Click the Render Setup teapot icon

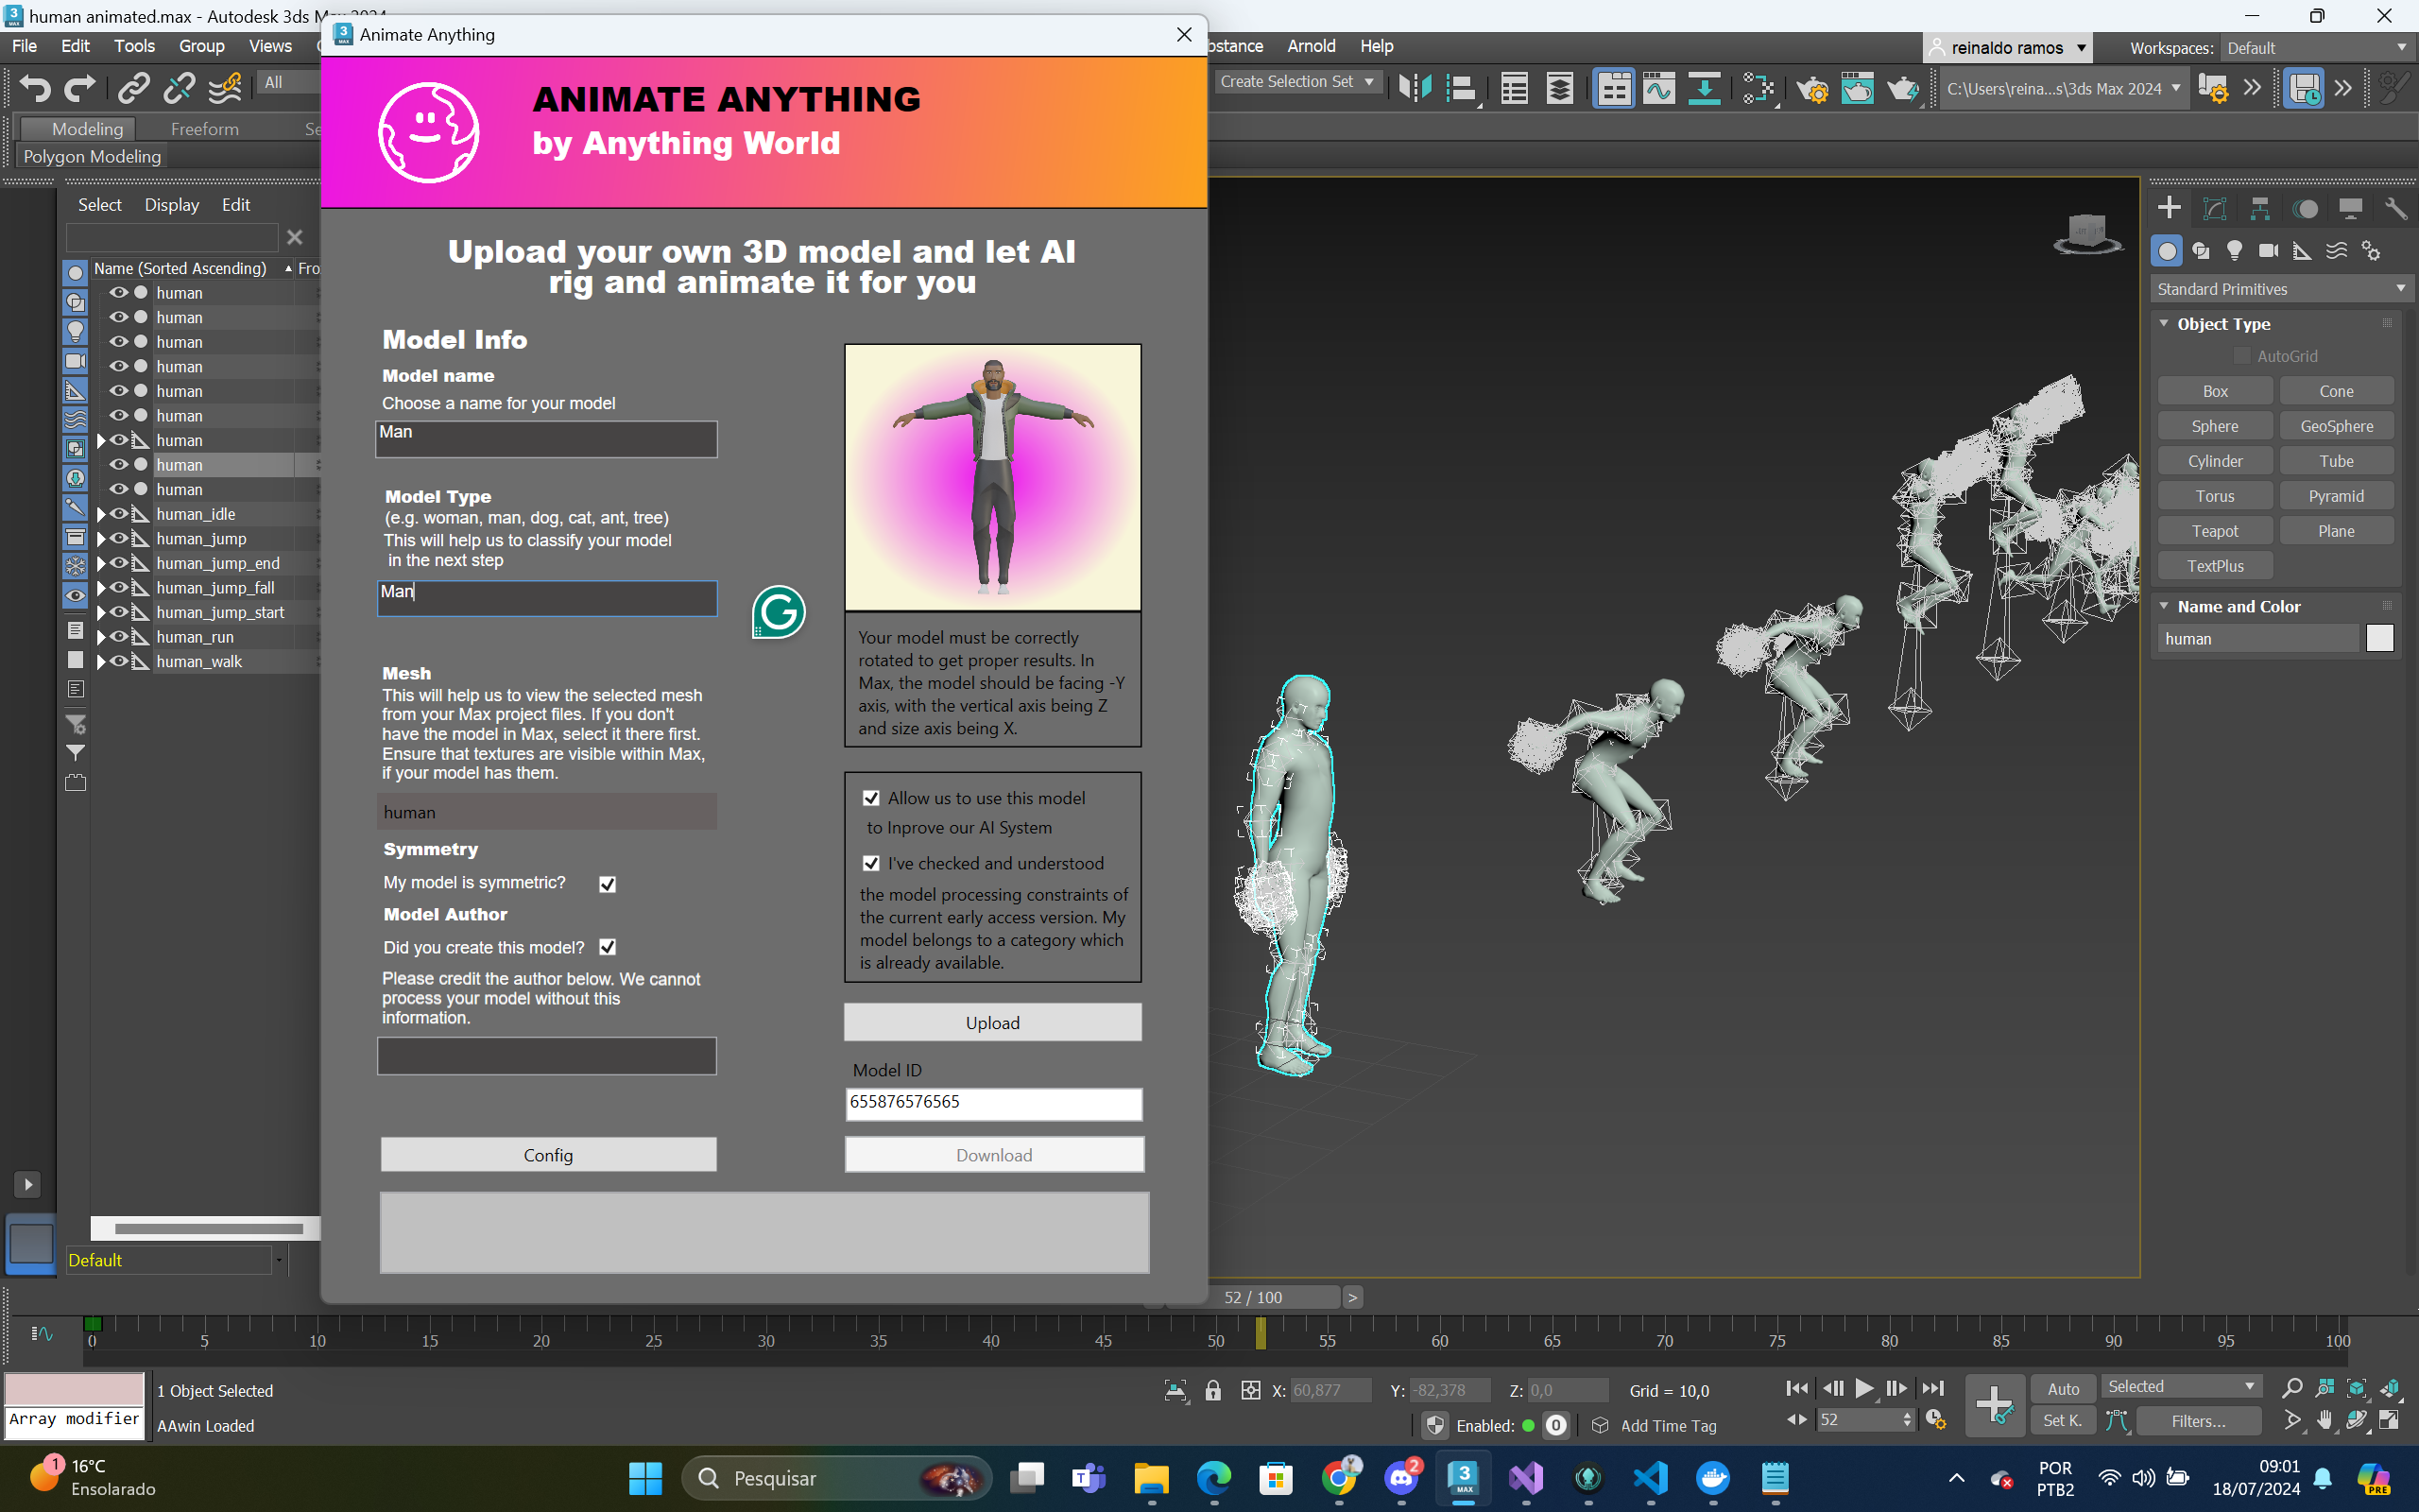pyautogui.click(x=1811, y=89)
